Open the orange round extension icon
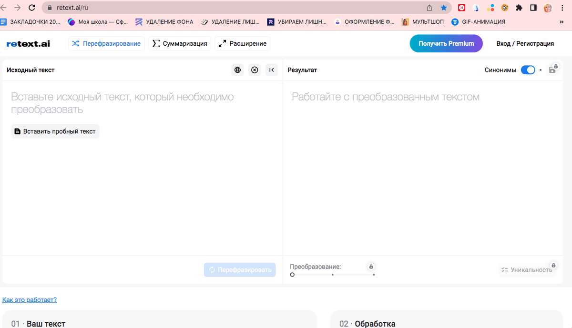Image resolution: width=572 pixels, height=328 pixels. pos(504,8)
